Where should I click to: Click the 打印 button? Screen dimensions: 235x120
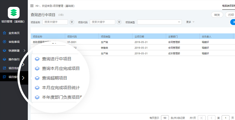[x=230, y=15]
